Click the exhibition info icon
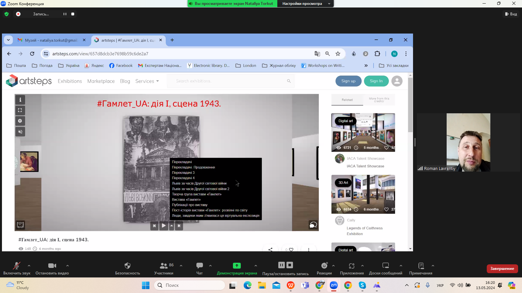The image size is (522, 293). point(20,100)
